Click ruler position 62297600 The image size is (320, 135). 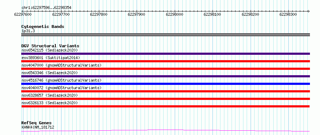(23, 14)
